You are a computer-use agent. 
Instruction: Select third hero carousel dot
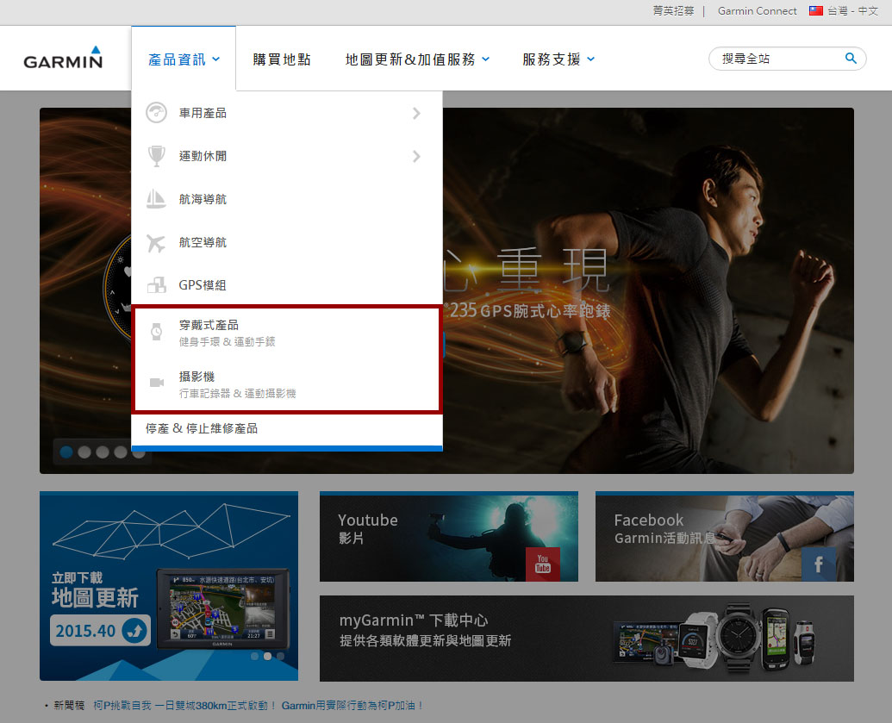(103, 452)
